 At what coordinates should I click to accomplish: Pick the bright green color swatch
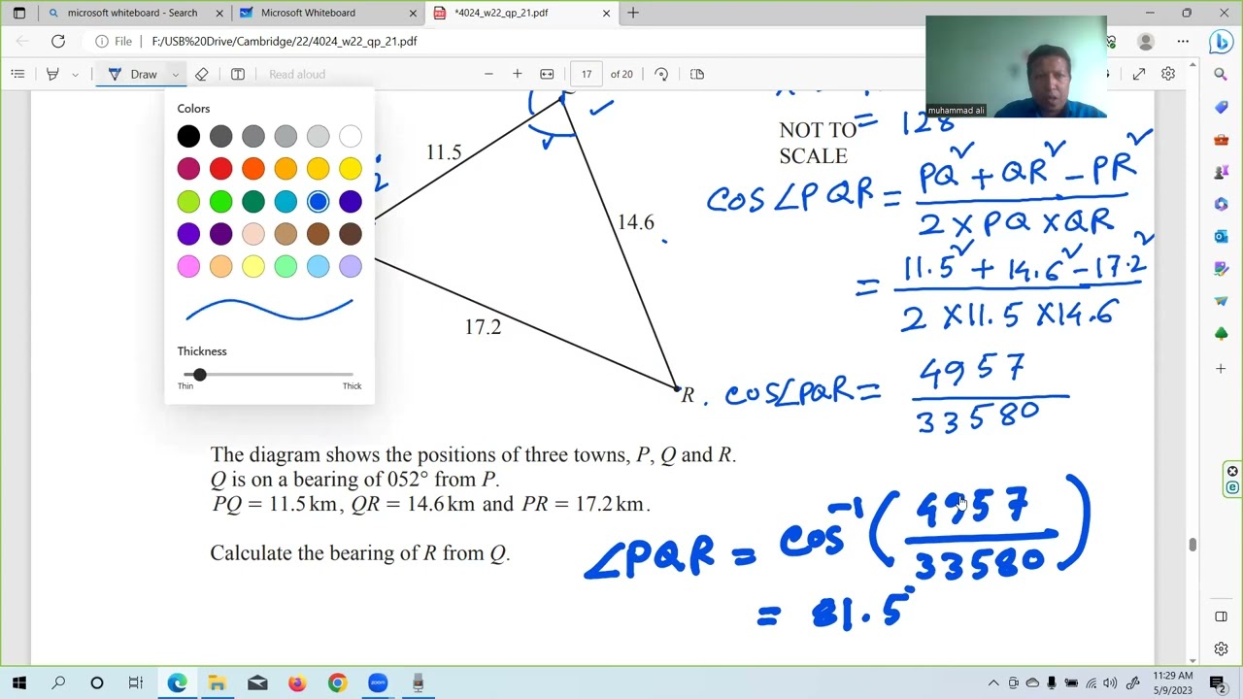[x=220, y=202]
